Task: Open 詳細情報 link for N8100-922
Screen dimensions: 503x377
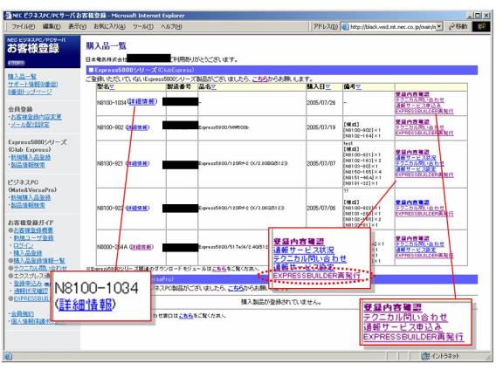Action: [x=138, y=208]
